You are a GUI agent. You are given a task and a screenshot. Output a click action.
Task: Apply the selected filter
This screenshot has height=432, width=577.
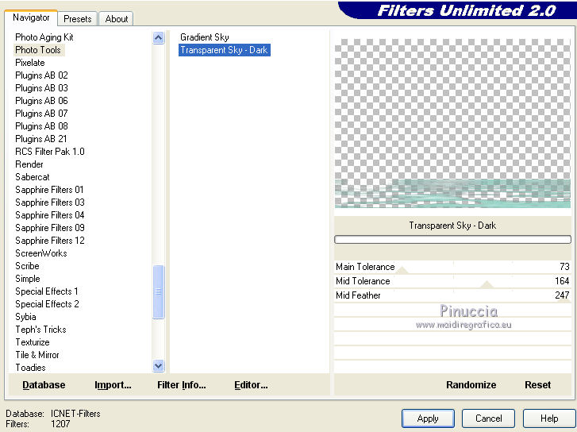428,418
